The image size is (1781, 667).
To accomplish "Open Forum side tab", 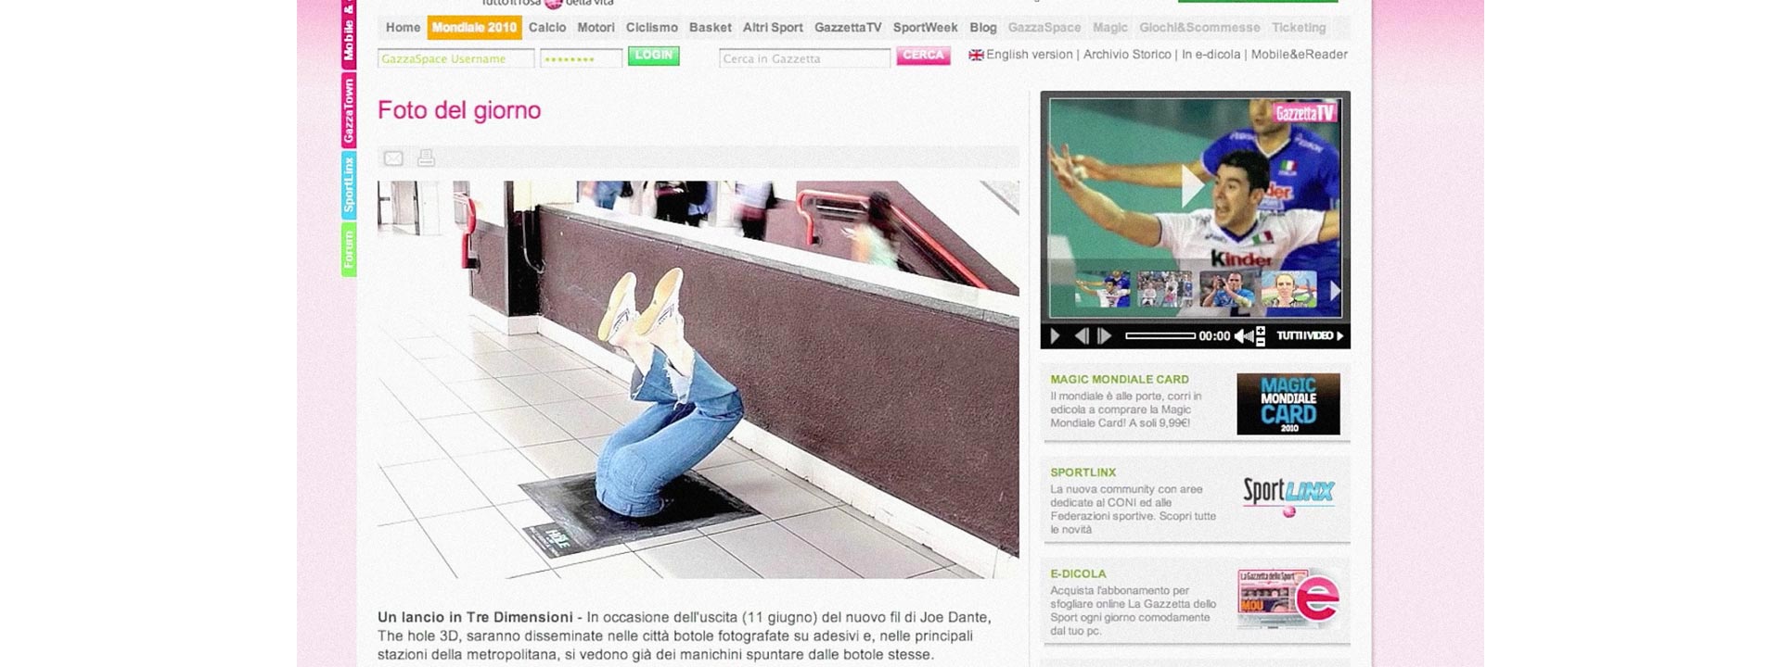I will pyautogui.click(x=349, y=250).
